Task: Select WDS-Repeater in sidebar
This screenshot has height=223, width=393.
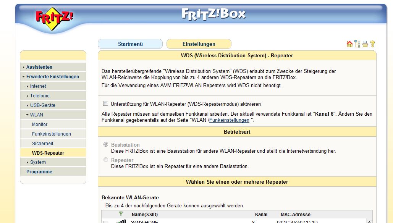Action: coord(48,153)
